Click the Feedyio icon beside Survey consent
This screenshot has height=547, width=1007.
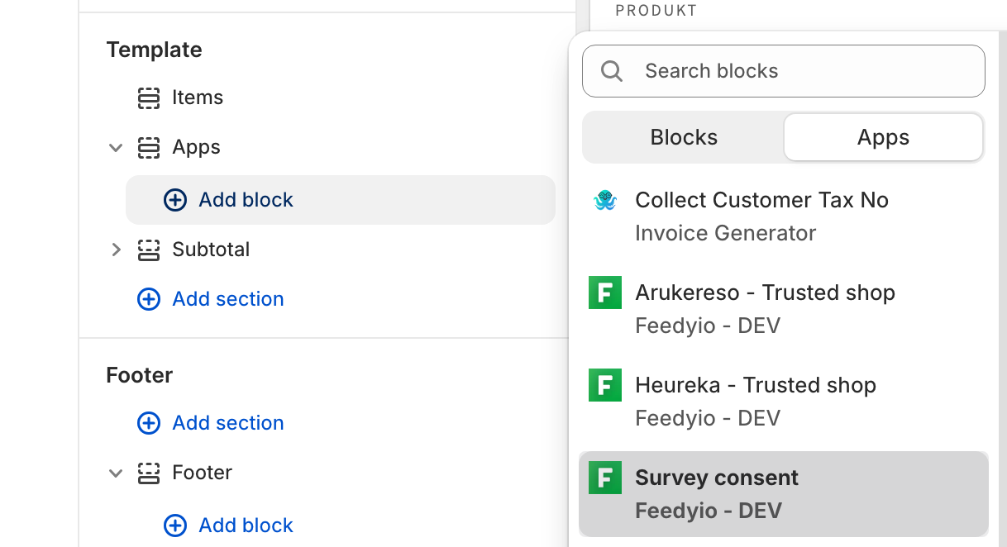pyautogui.click(x=604, y=478)
